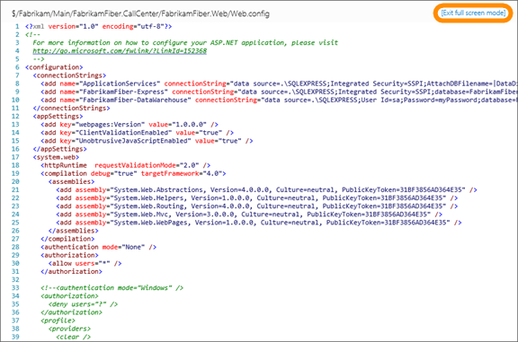Click the assemblies opening tag on line 20

71,181
